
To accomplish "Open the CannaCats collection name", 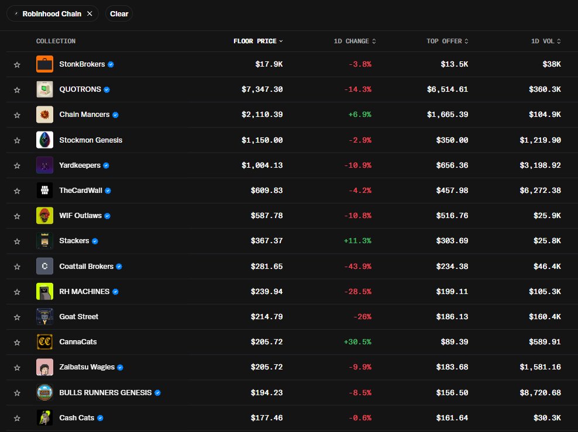I will 78,342.
